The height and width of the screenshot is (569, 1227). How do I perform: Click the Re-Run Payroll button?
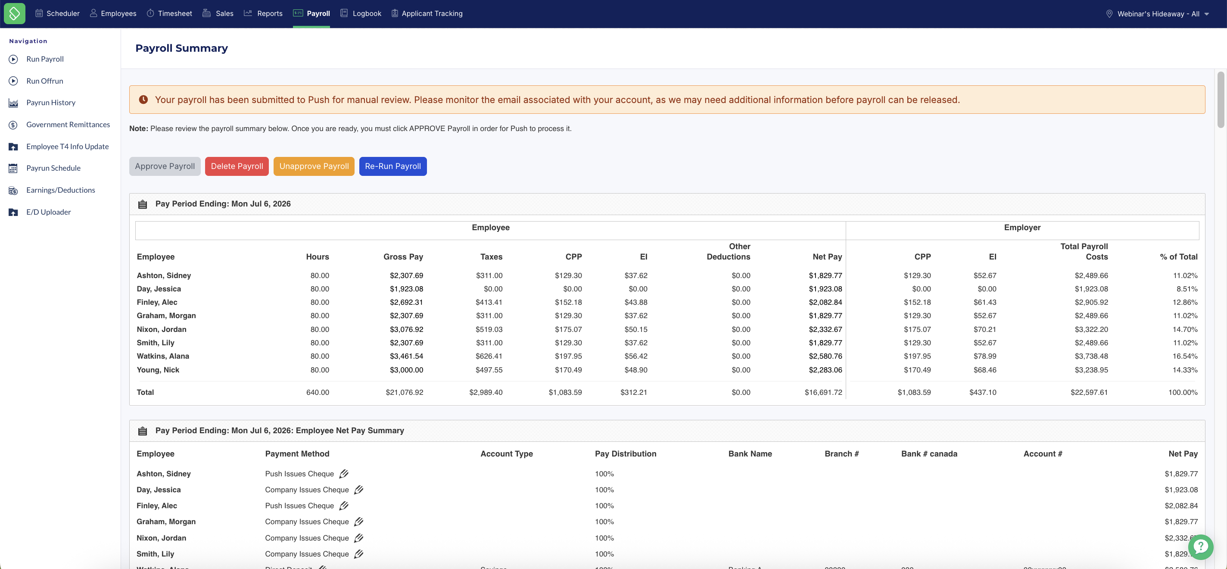[x=393, y=166]
